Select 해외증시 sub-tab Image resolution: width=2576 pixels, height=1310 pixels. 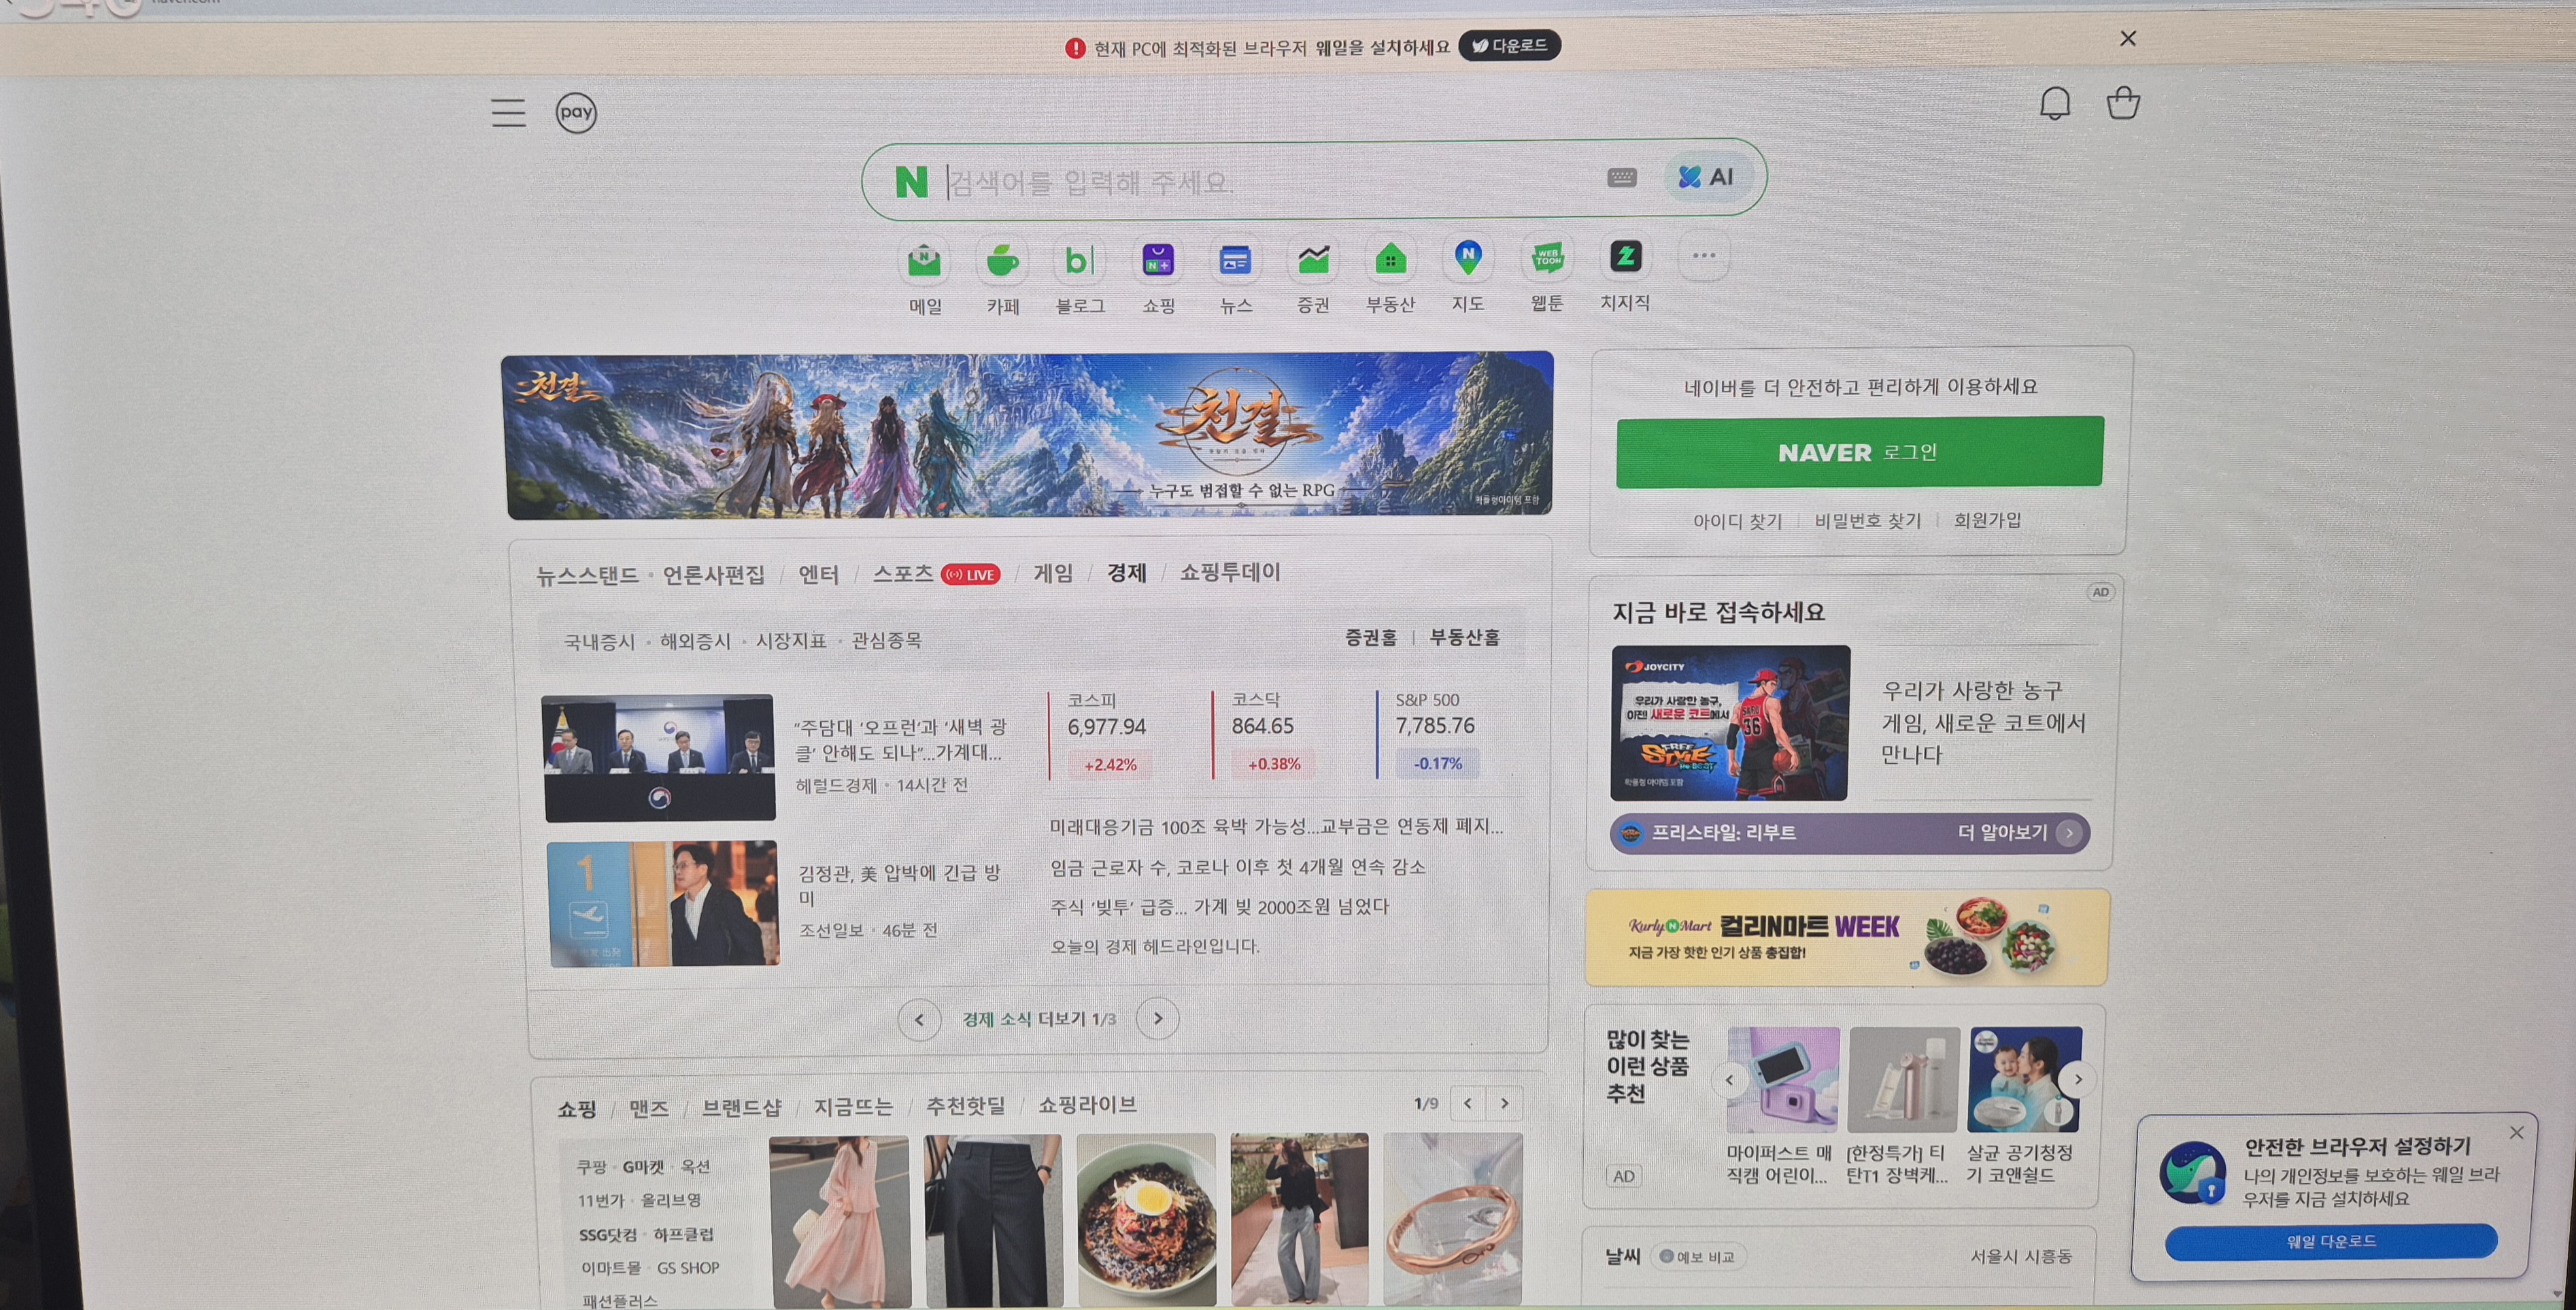click(x=695, y=641)
